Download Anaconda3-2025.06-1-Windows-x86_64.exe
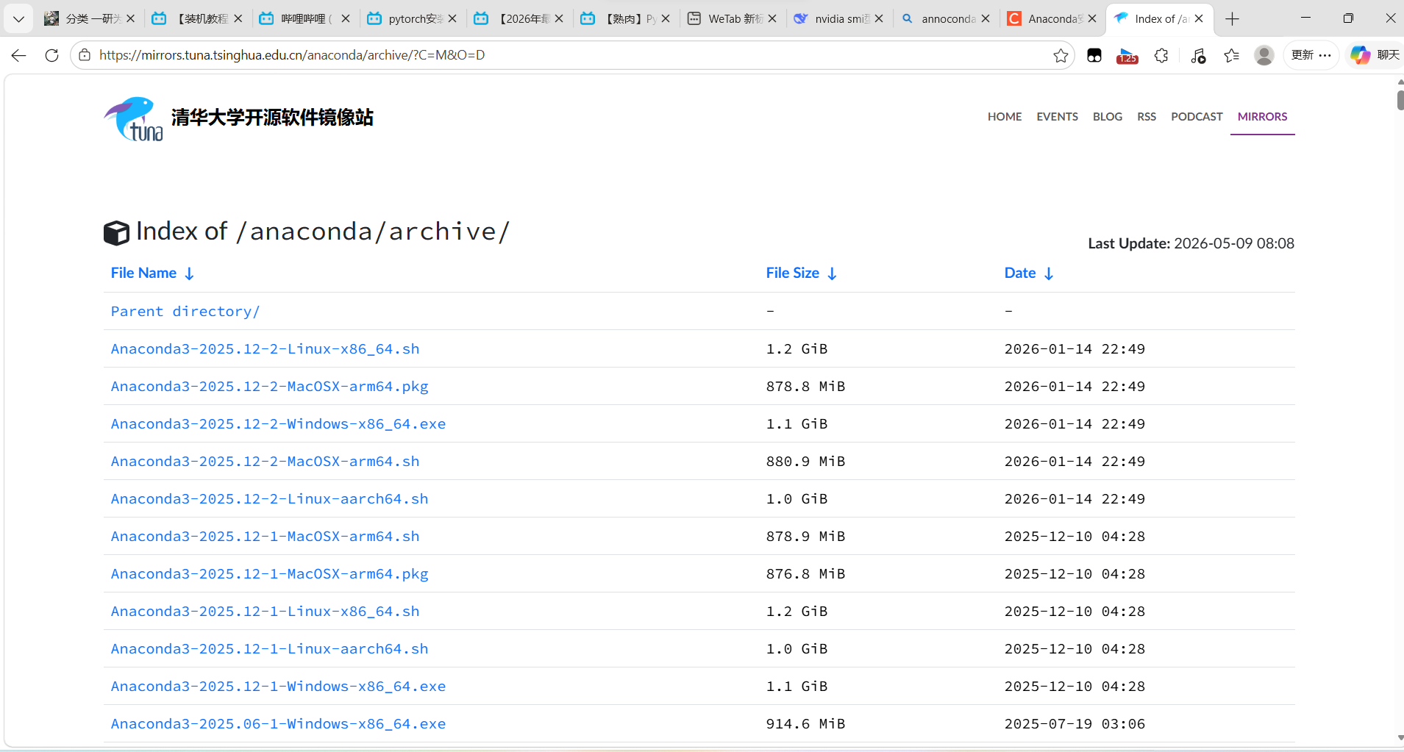 tap(278, 724)
